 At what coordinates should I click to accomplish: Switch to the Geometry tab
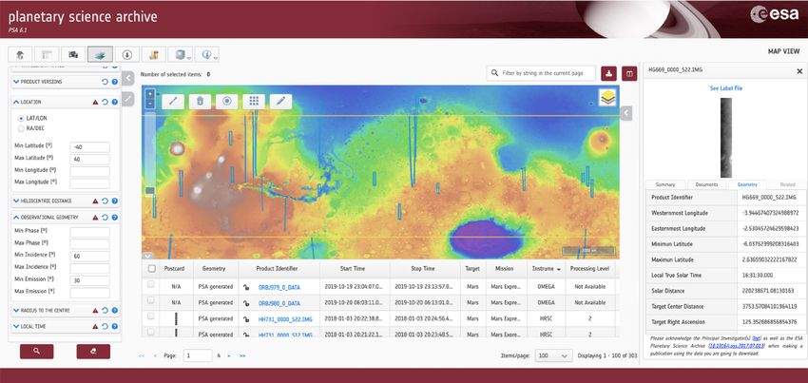tap(747, 184)
